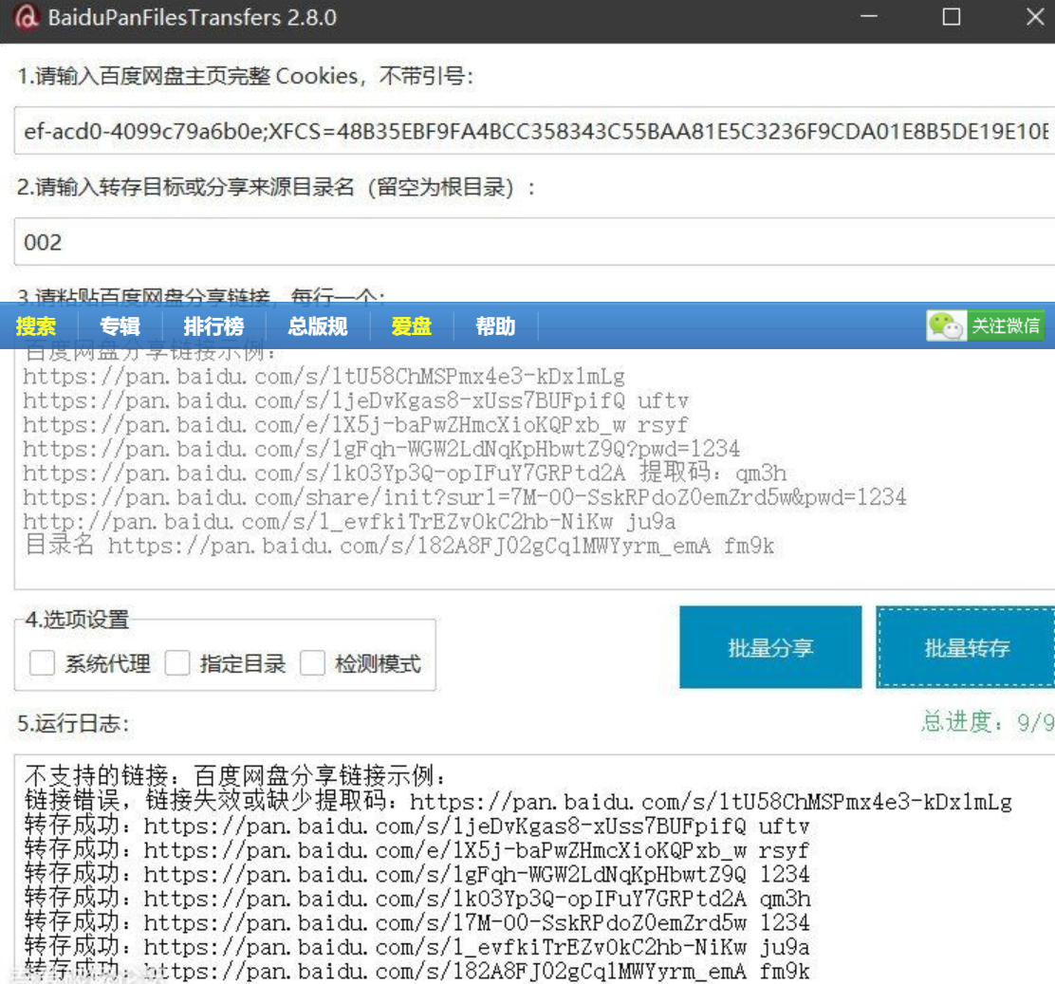Click the log line ending with qm3h

point(417,899)
